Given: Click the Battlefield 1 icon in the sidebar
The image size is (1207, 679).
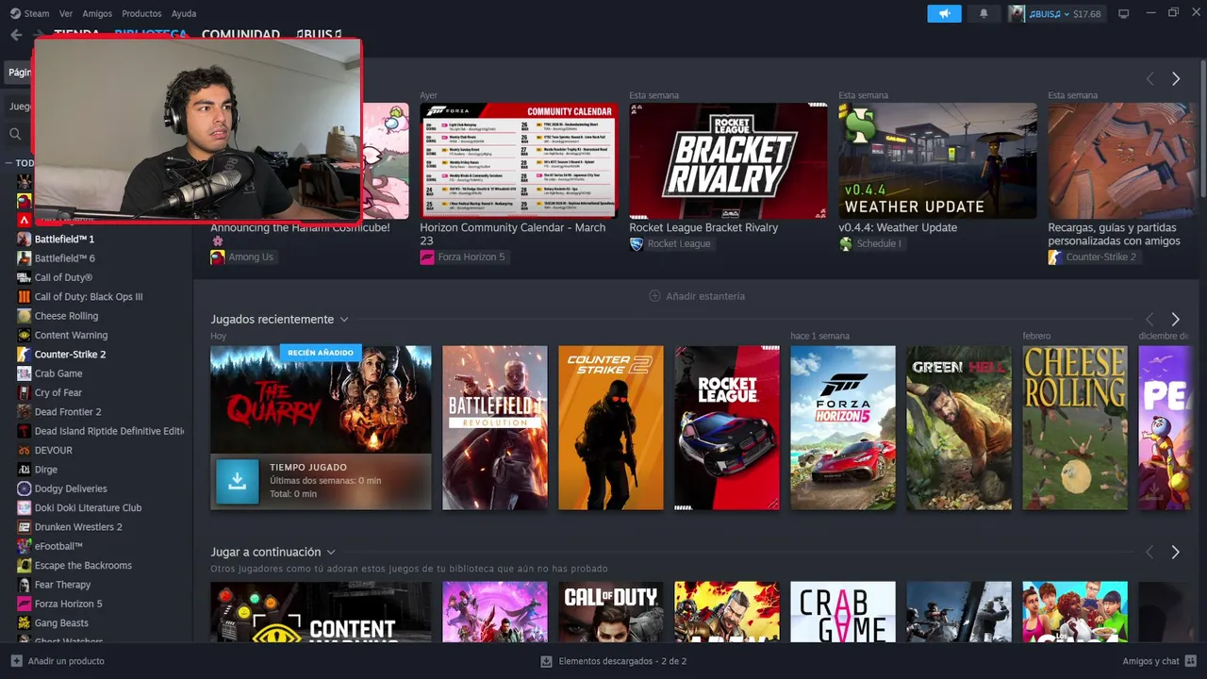Looking at the screenshot, I should (x=25, y=240).
